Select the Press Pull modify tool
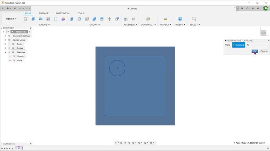The width and height of the screenshot is (270, 151). pos(72,19)
